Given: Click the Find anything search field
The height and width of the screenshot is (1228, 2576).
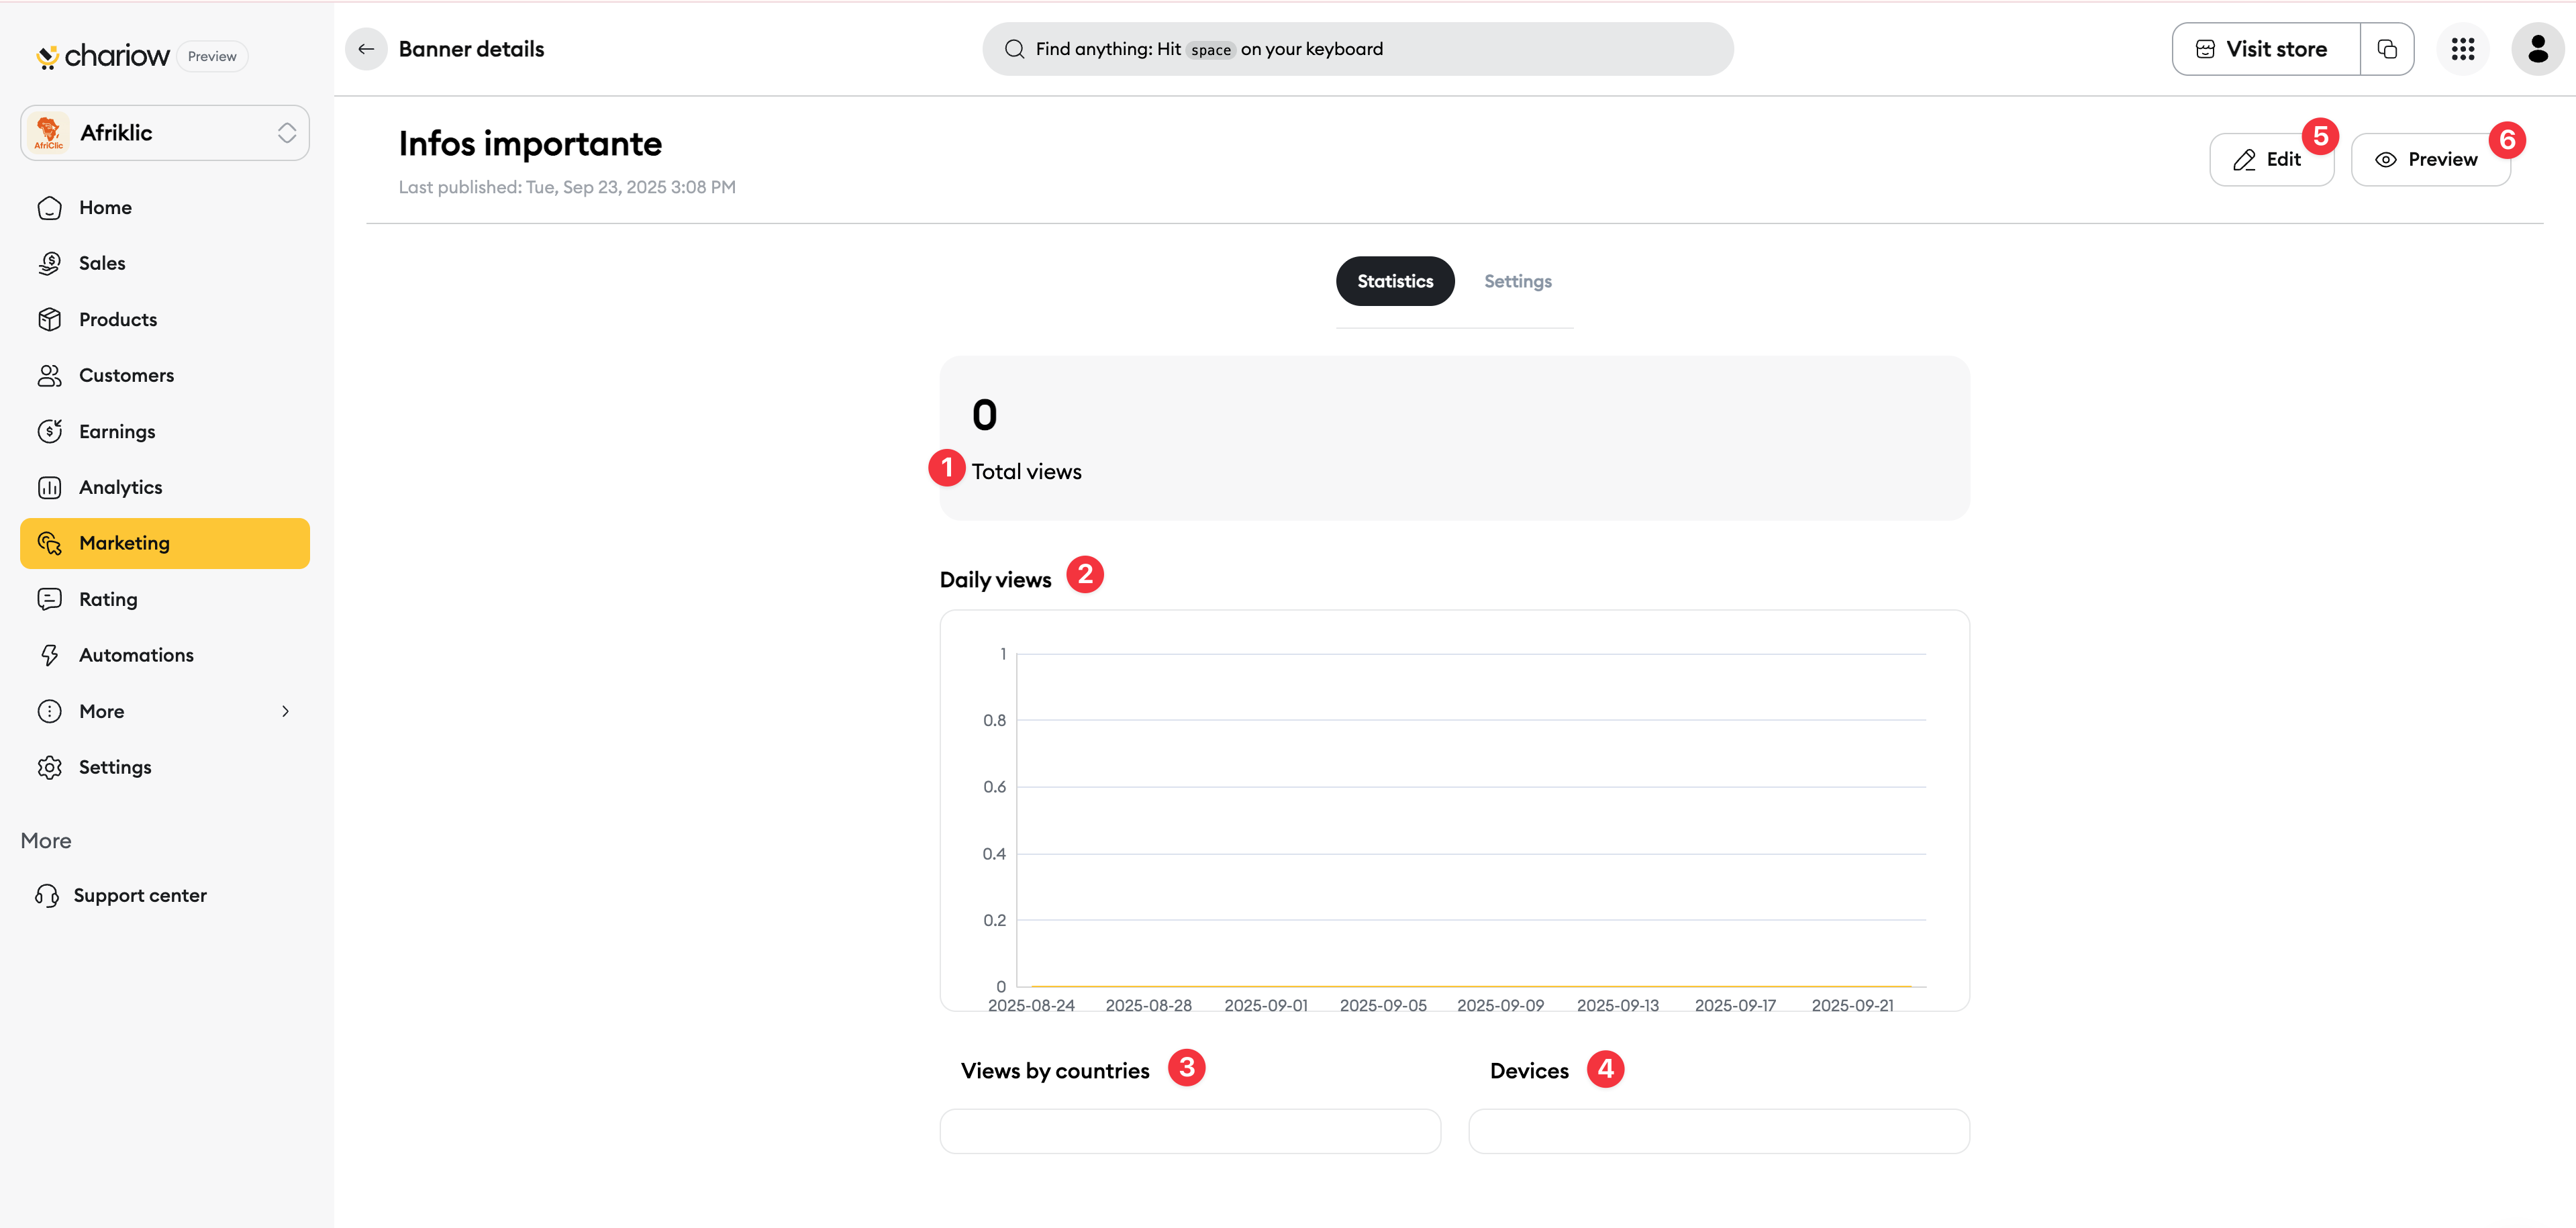Looking at the screenshot, I should (1357, 49).
